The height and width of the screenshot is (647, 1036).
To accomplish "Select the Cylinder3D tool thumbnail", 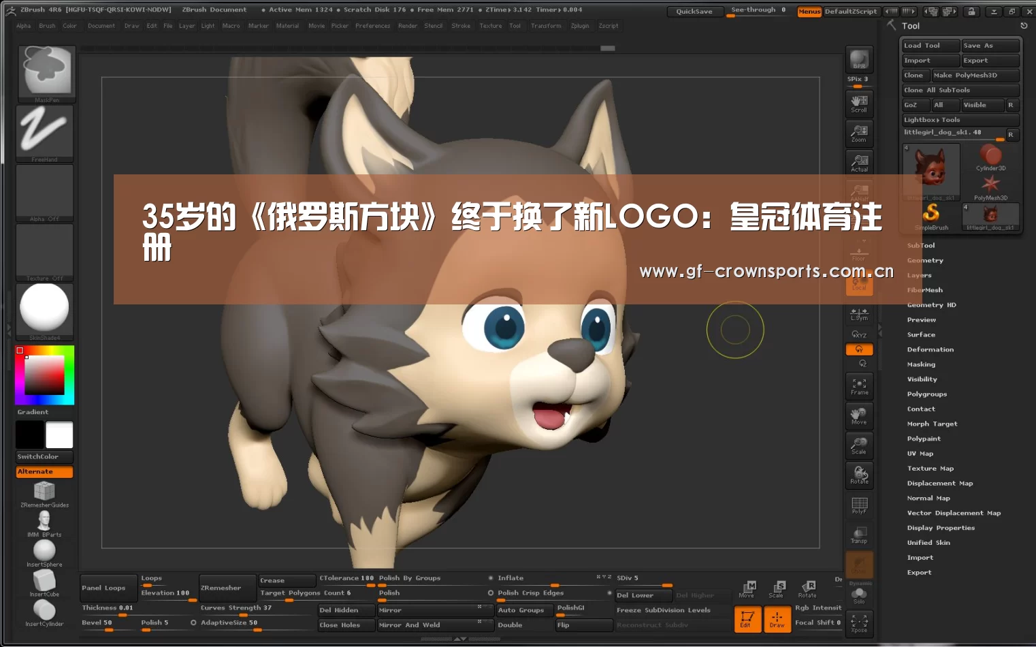I will pos(990,159).
